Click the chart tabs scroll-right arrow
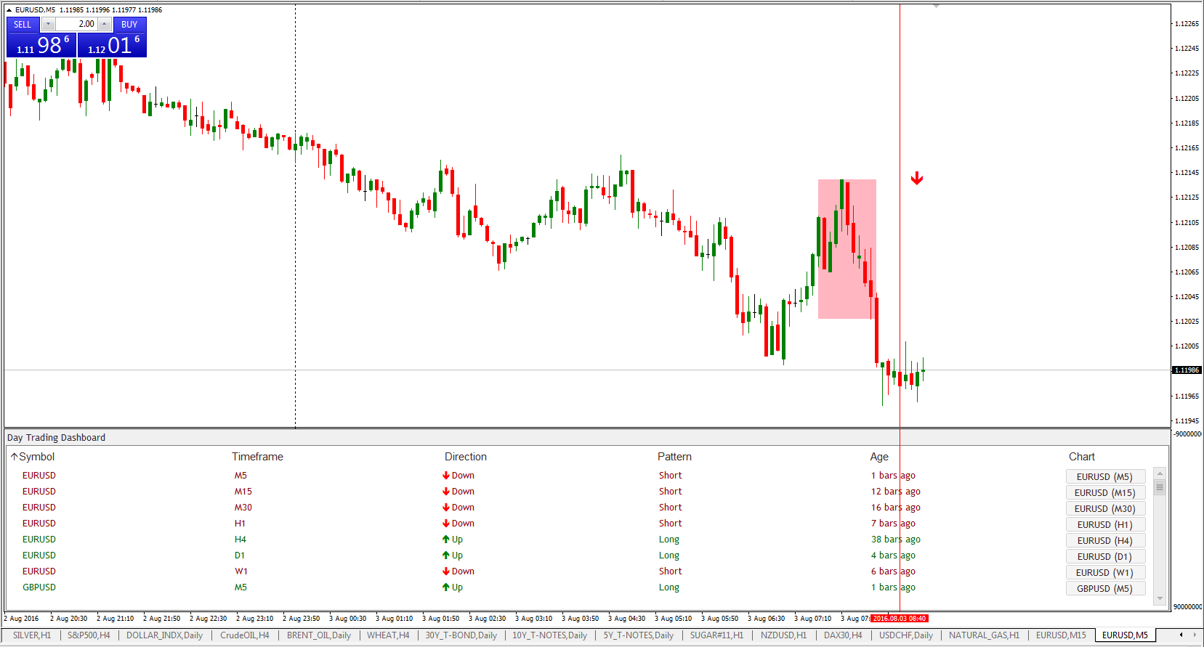1204x647 pixels. (1195, 635)
